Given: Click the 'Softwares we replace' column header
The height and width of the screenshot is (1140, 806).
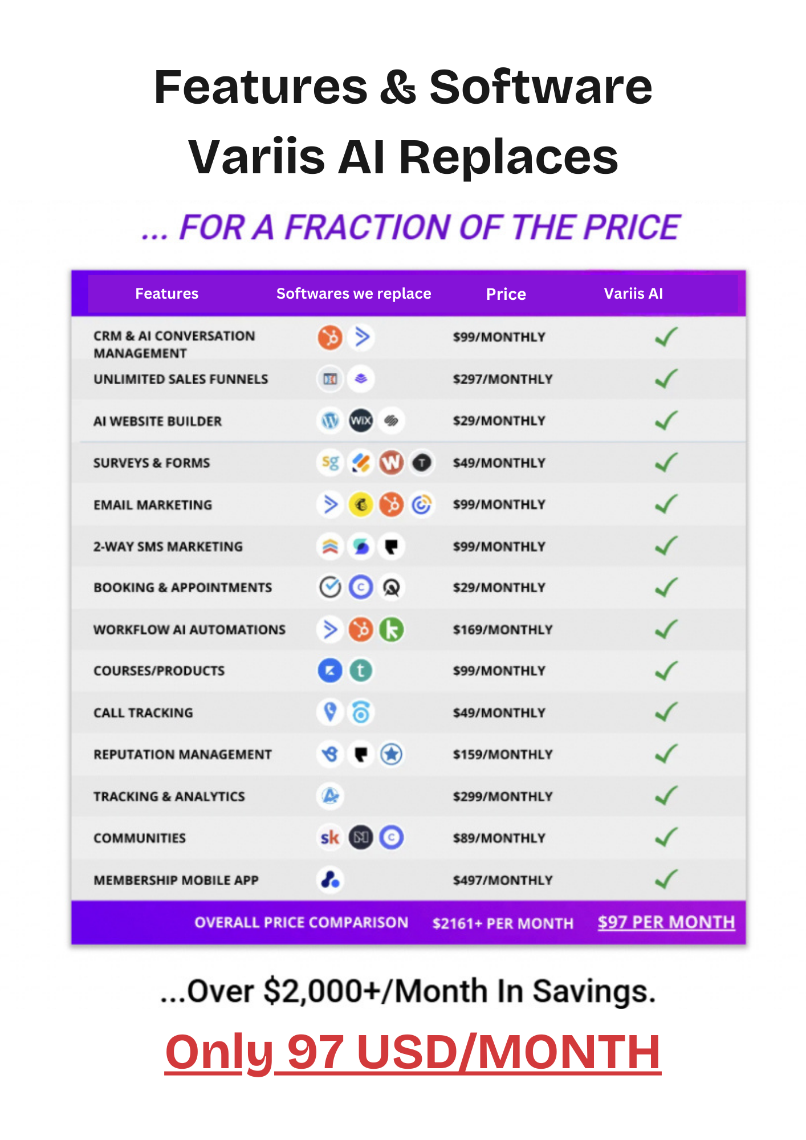Looking at the screenshot, I should click(353, 294).
